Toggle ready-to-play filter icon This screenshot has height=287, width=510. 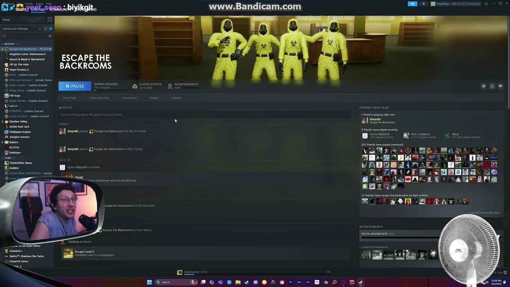[50, 29]
